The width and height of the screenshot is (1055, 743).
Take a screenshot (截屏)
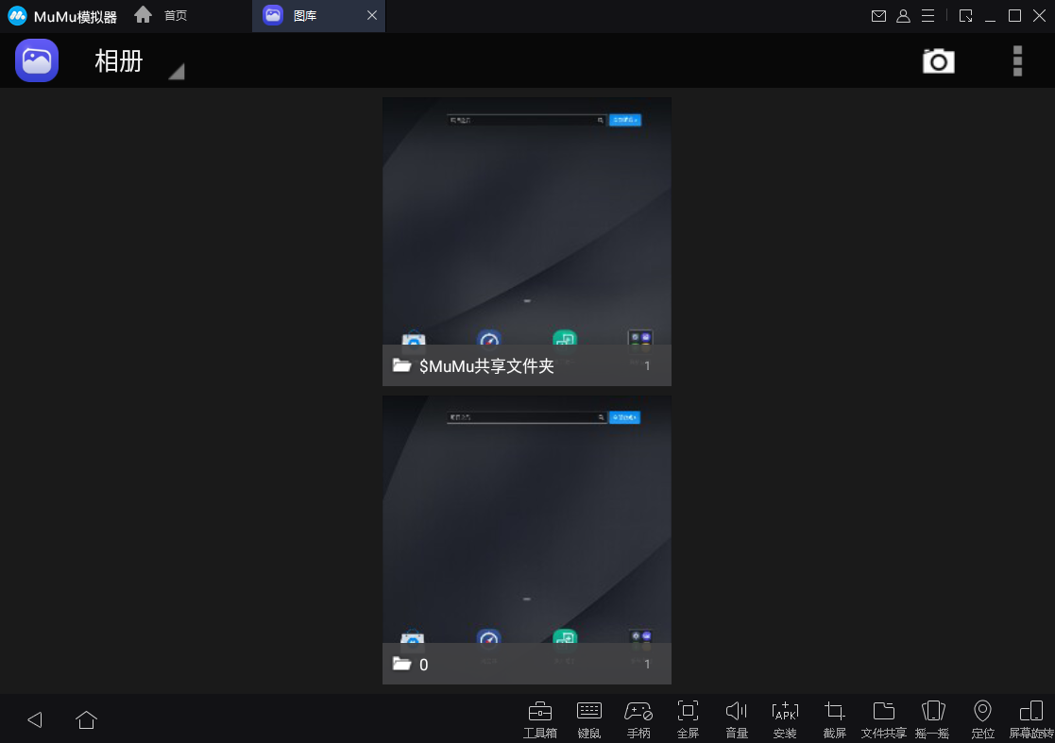[x=834, y=718]
